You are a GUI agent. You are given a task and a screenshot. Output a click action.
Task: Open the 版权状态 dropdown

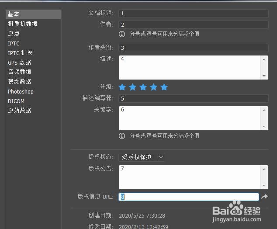click(142, 157)
